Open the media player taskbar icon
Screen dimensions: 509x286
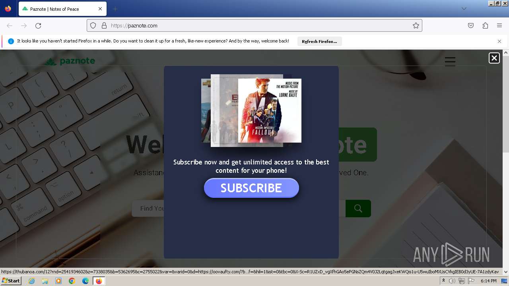tap(58, 281)
